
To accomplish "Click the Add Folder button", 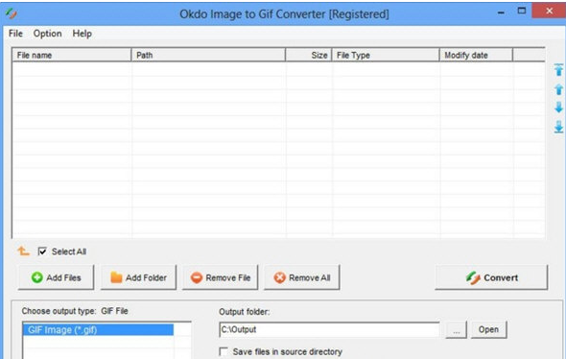I will [138, 277].
